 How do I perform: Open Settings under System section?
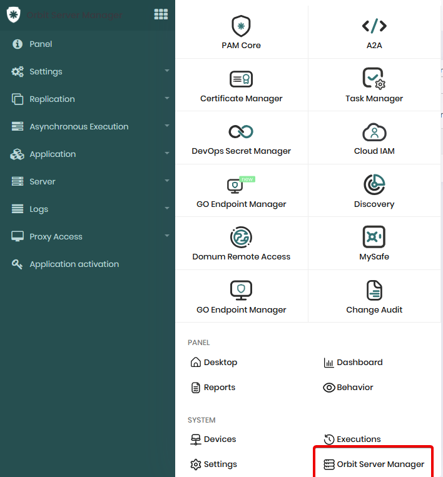tap(213, 464)
